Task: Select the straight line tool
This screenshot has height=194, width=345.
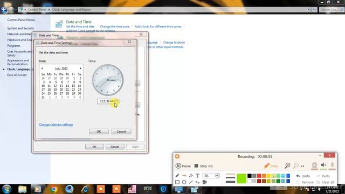Action: point(191,182)
